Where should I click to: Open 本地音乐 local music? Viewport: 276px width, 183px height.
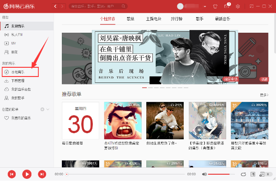click(x=20, y=72)
